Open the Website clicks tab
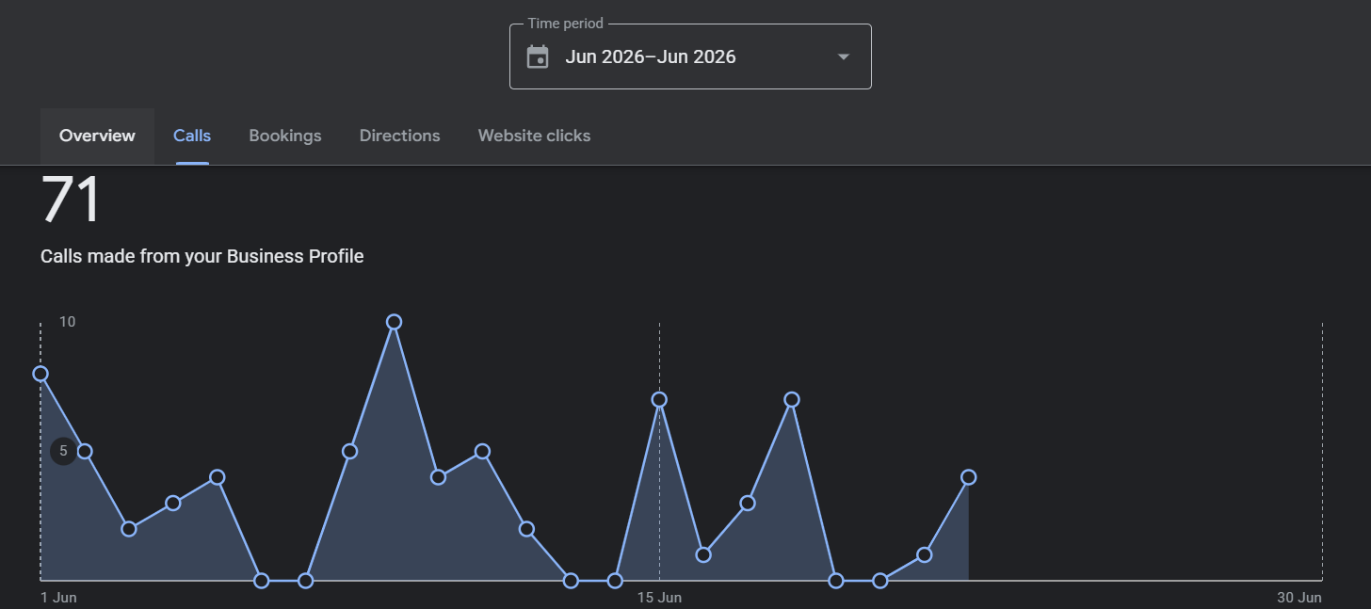This screenshot has height=609, width=1371. pyautogui.click(x=535, y=136)
